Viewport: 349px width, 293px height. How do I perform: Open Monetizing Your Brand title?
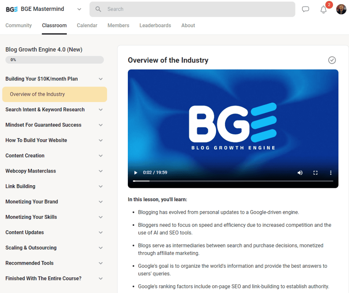32,202
